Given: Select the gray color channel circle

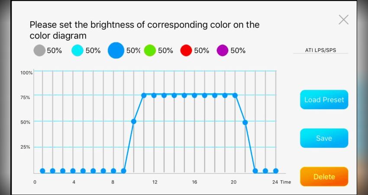Looking at the screenshot, I should pos(40,51).
